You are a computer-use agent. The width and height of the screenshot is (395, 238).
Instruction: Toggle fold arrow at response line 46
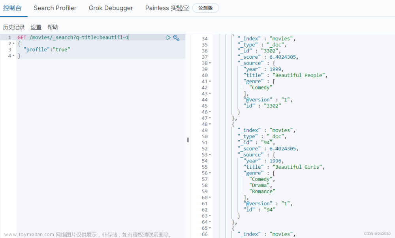(x=210, y=112)
